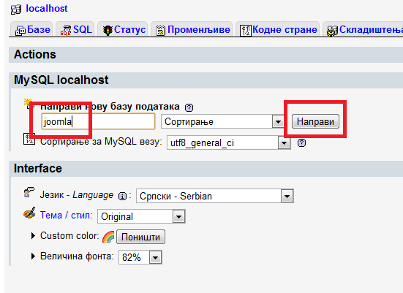
Task: Click the info icon next to Language
Action: 122,197
